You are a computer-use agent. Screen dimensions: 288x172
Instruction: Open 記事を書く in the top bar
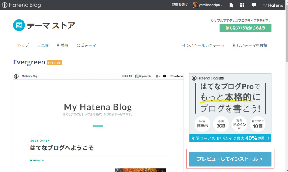point(180,5)
